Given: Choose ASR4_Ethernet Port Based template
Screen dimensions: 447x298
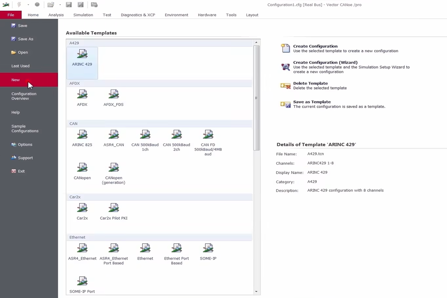Looking at the screenshot, I should [x=113, y=254].
